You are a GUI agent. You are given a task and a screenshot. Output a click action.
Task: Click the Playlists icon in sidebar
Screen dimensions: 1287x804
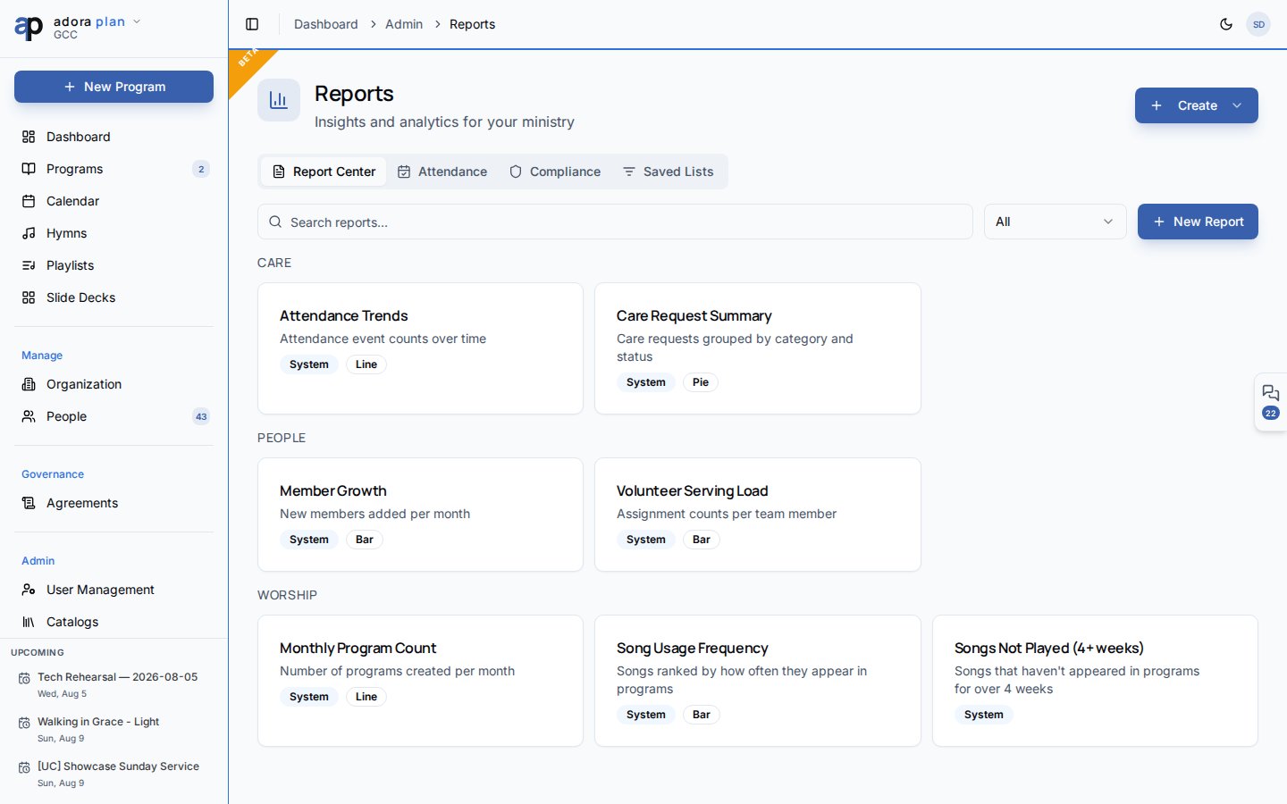[x=29, y=265]
